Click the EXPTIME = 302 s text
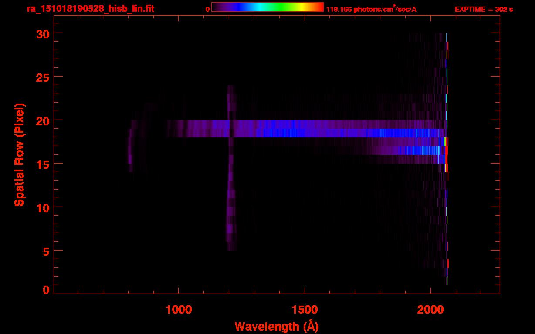 (x=484, y=9)
